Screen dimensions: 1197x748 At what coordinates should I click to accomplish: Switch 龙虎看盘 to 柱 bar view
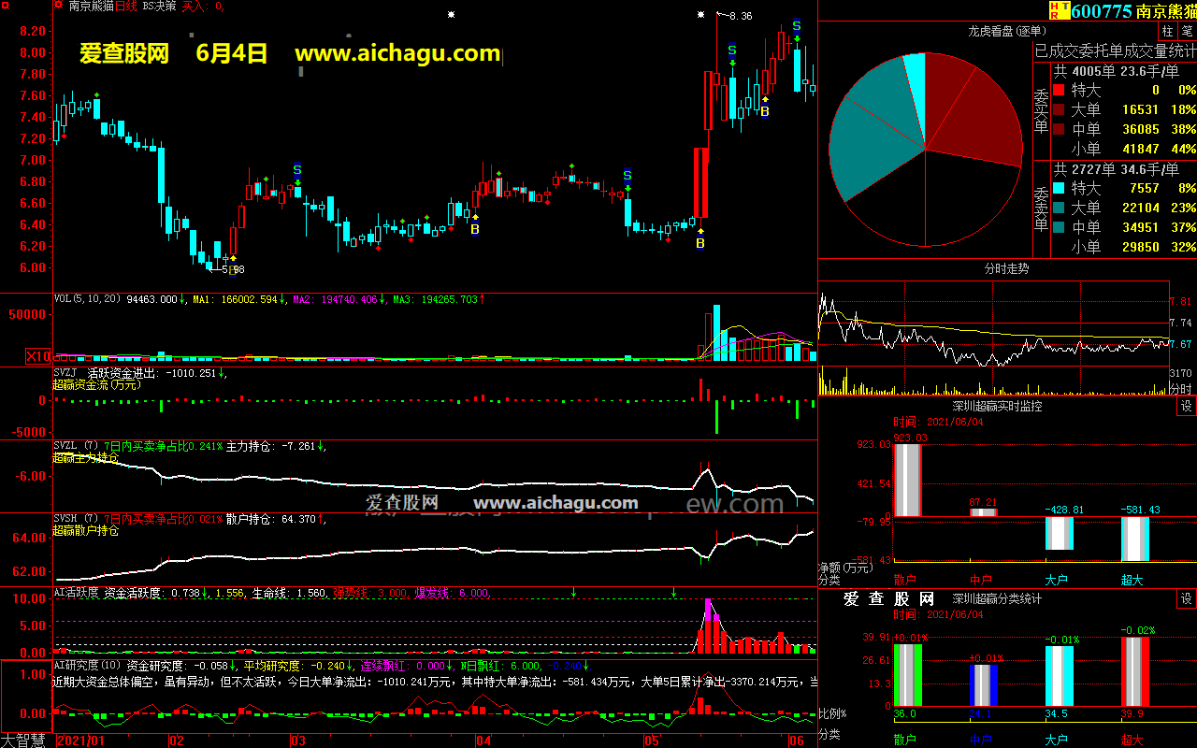[1167, 31]
